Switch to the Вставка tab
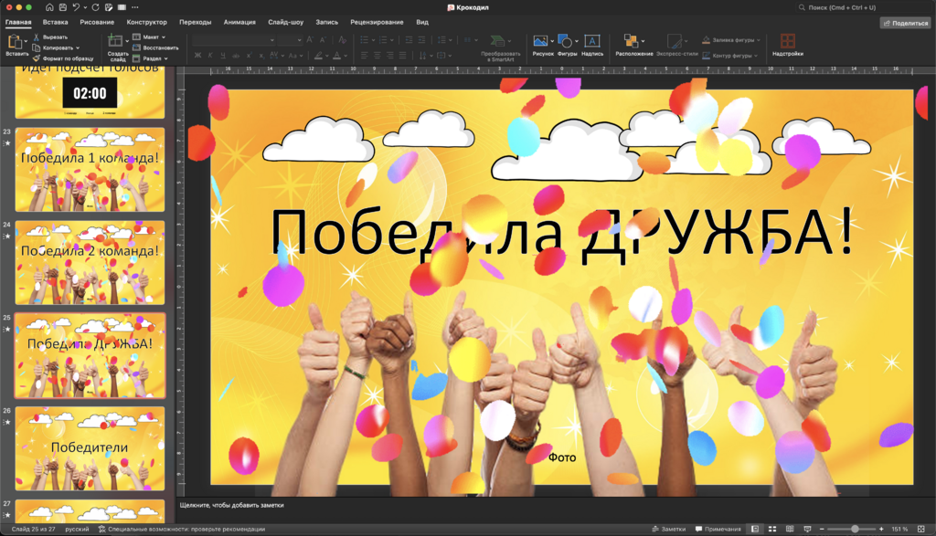The image size is (936, 536). pyautogui.click(x=55, y=22)
